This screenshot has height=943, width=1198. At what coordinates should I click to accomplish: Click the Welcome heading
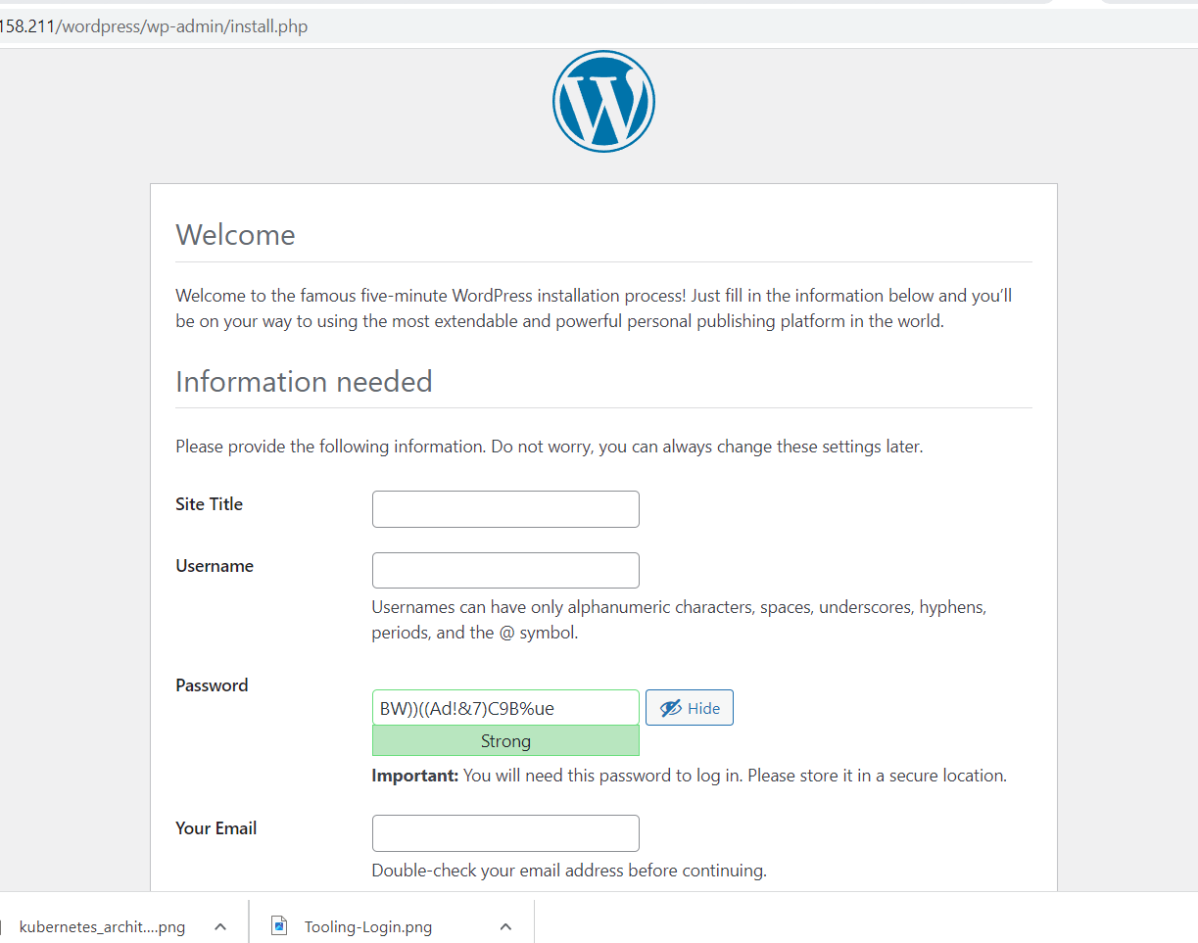tap(235, 235)
